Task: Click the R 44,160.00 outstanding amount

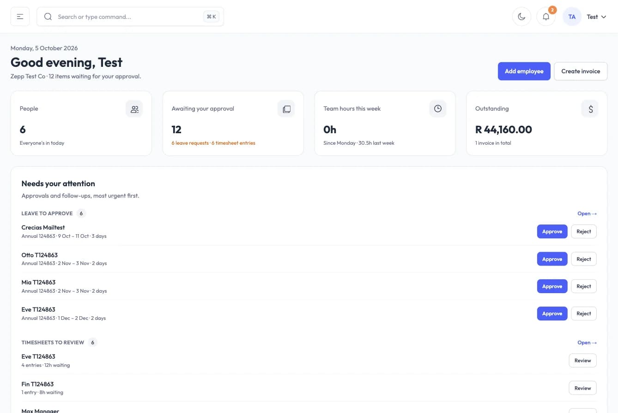Action: tap(503, 130)
